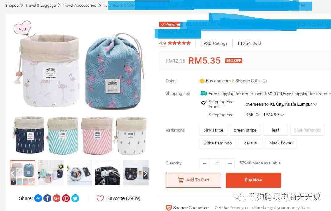331x211 pixels.
Task: Share on Pinterest icon
Action: 66,198
